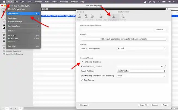Open the Skip loop filter H.264 dropdown

pyautogui.click(x=141, y=76)
